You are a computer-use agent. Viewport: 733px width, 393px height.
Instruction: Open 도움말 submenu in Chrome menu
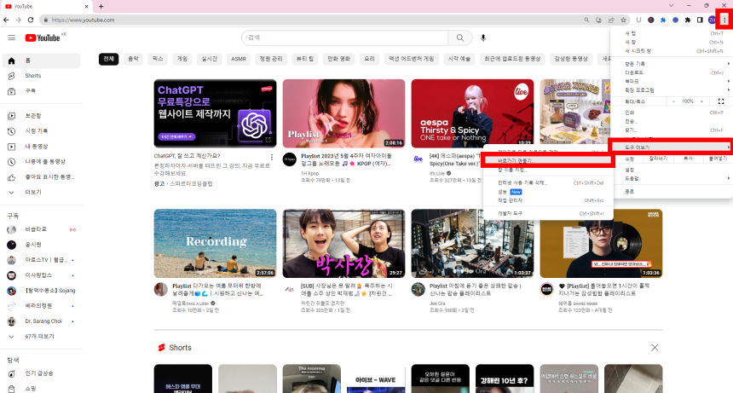coord(672,178)
